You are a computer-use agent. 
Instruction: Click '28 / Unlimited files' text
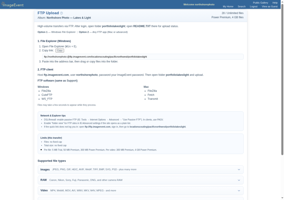coord(232,13)
